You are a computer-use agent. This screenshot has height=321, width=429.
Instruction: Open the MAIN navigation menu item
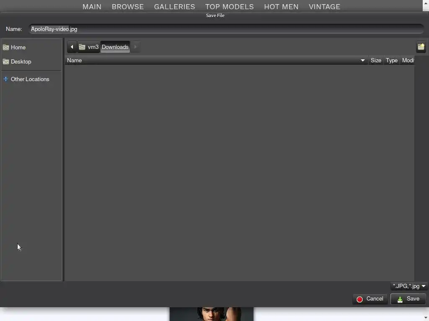pos(92,7)
